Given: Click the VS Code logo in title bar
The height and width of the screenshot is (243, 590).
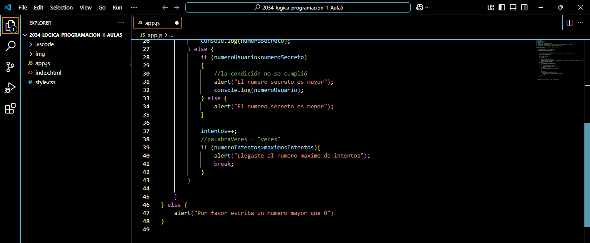Looking at the screenshot, I should pyautogui.click(x=7, y=7).
